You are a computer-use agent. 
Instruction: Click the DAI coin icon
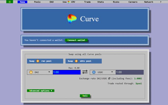click(x=31, y=72)
